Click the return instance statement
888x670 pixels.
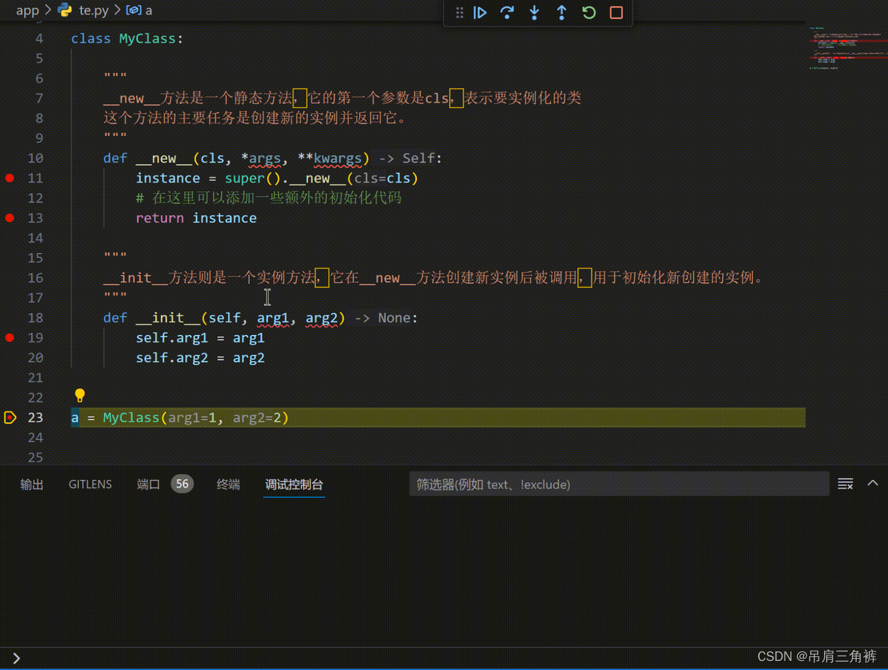tap(196, 218)
